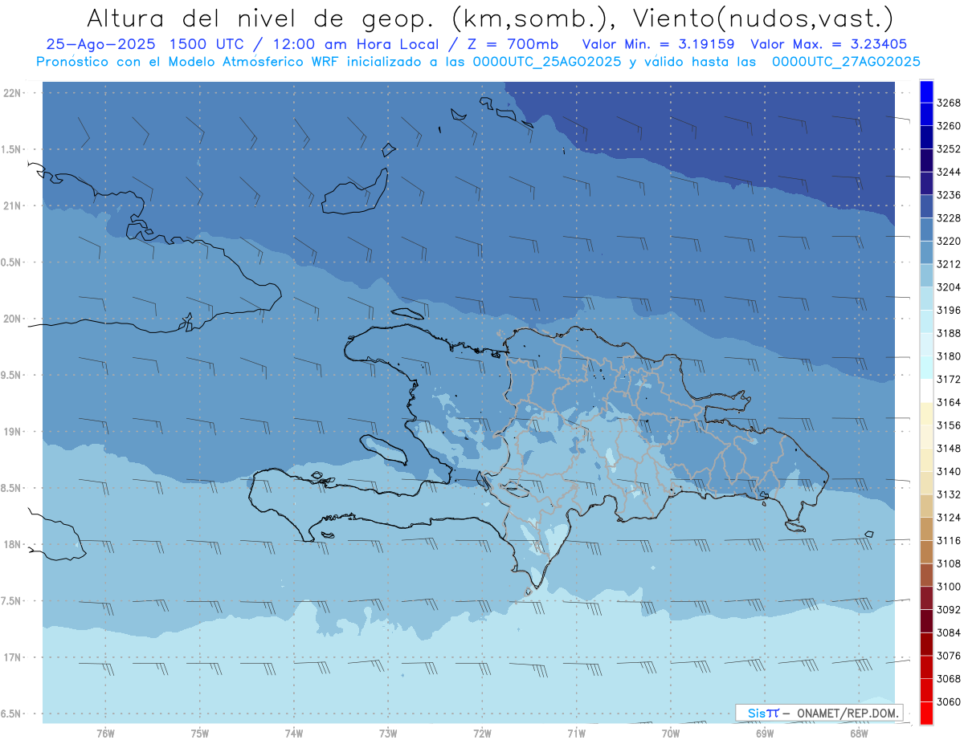This screenshot has width=964, height=744.
Task: Click the '20N' latitude label
Action: (x=12, y=319)
